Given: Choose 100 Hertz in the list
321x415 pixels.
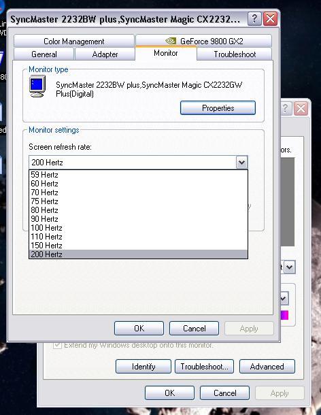Looking at the screenshot, I should click(x=138, y=228).
